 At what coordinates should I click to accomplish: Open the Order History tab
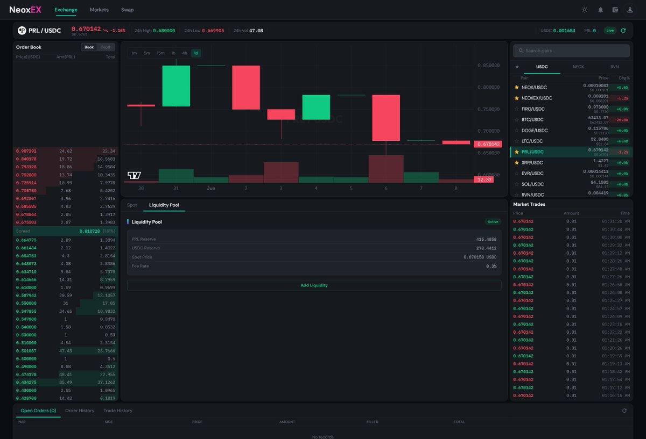(x=80, y=411)
